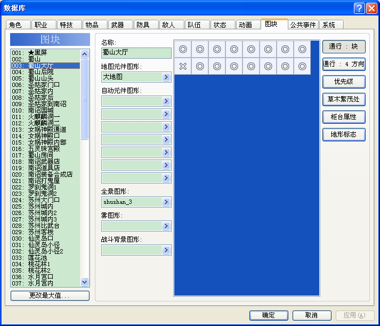Screen dimensions: 380x326
Task: Toggle last circle tile in top row
Action: pyautogui.click(x=302, y=49)
